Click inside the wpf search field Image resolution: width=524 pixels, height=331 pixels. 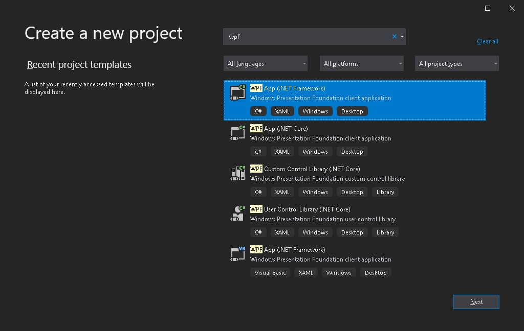(307, 36)
